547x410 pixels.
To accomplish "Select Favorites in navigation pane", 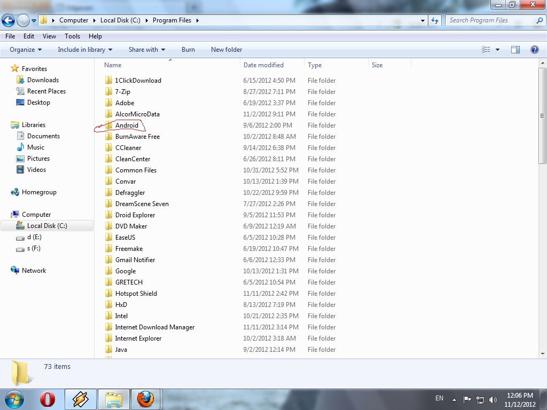I will click(34, 69).
